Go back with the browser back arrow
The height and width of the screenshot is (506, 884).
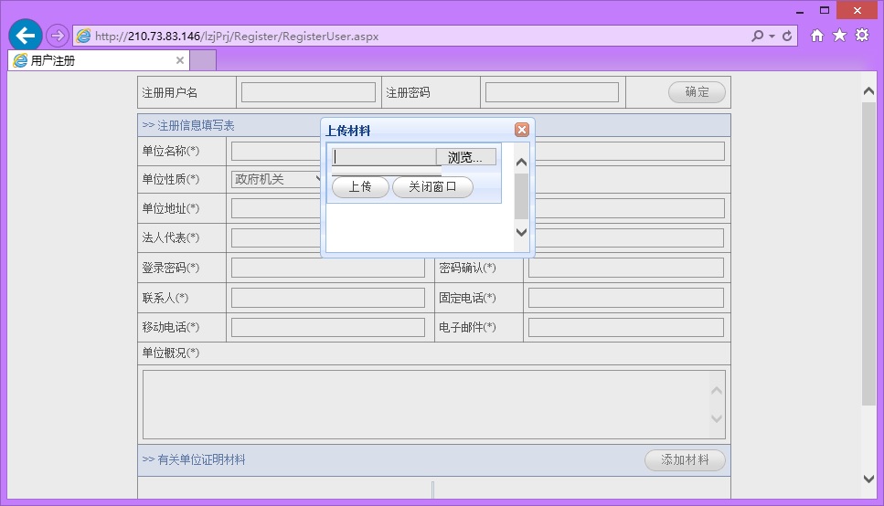pyautogui.click(x=26, y=36)
